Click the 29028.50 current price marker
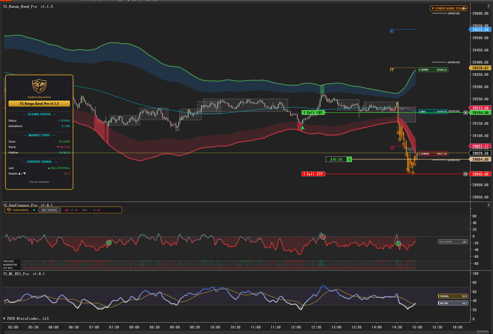The image size is (493, 334). (480, 153)
